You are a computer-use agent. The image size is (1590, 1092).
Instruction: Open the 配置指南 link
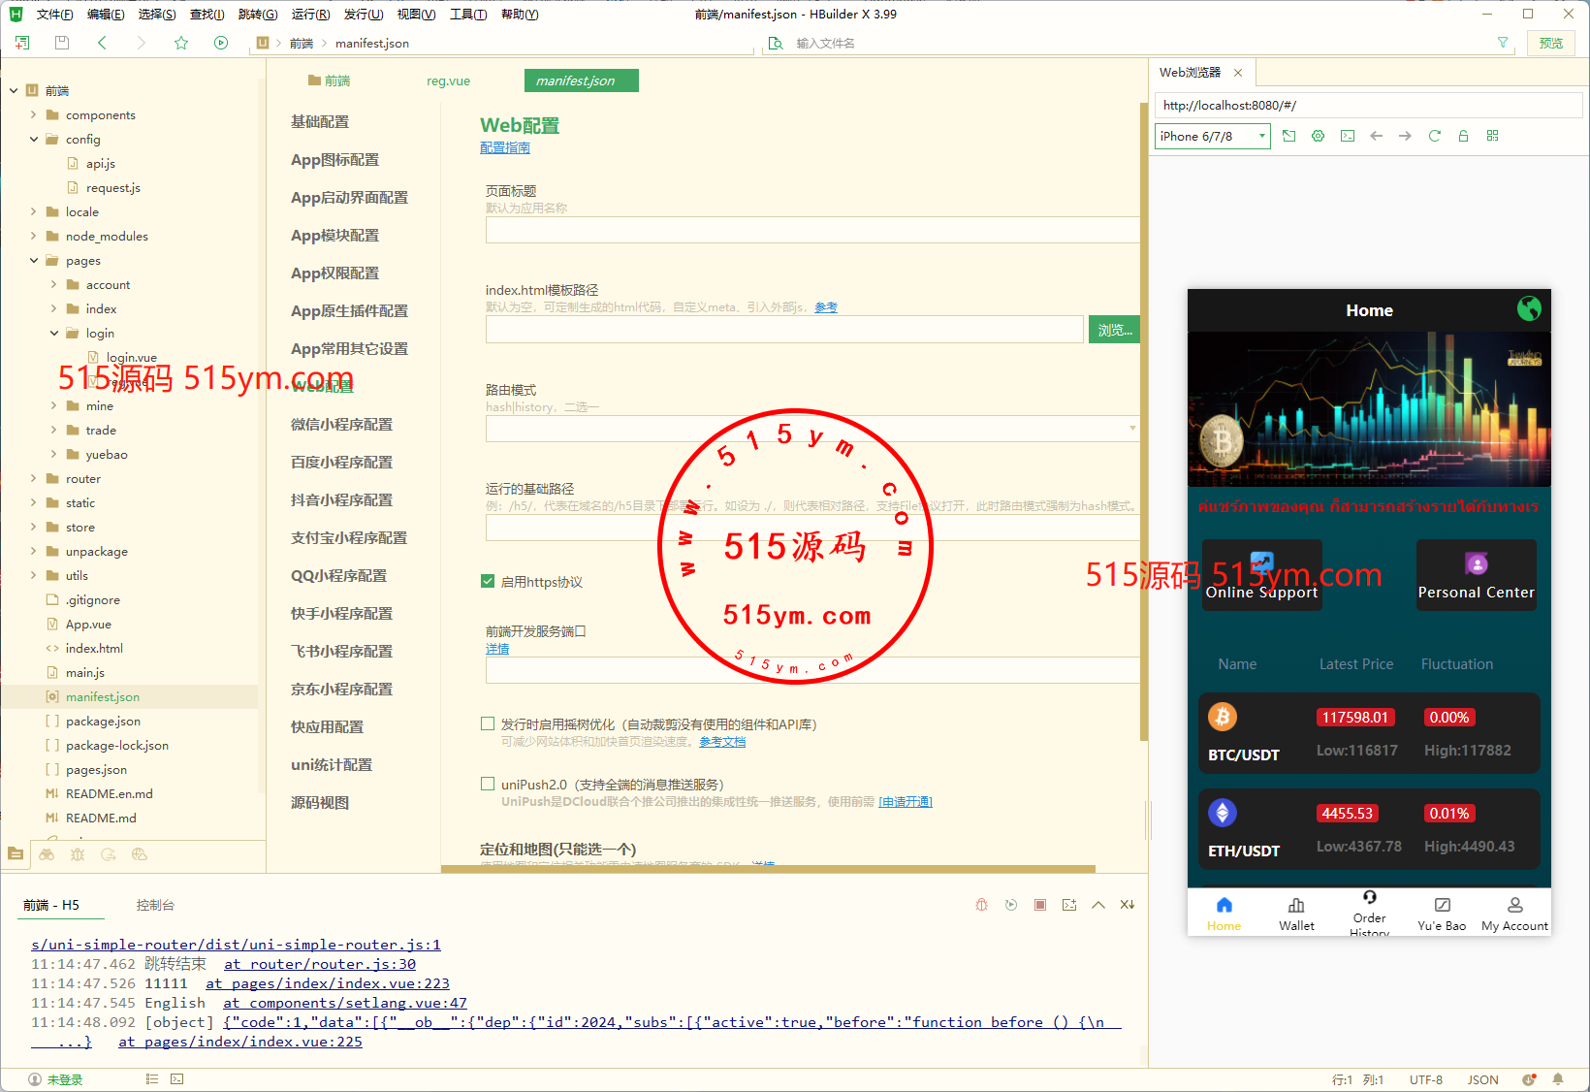coord(504,147)
